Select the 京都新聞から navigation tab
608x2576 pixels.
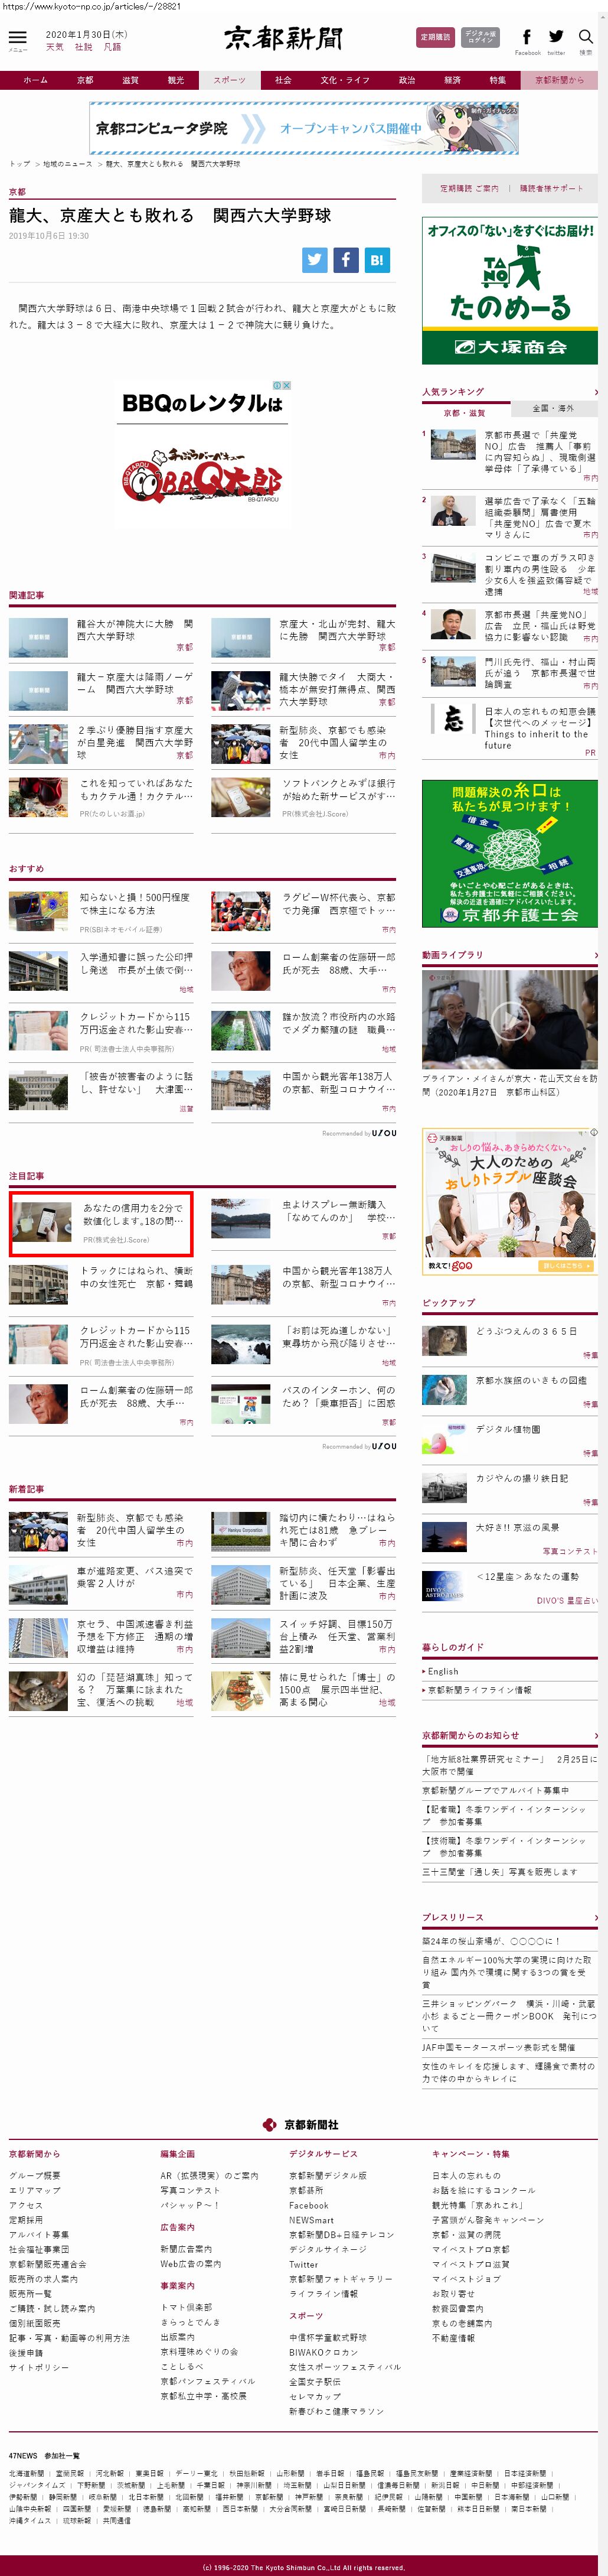(x=559, y=80)
